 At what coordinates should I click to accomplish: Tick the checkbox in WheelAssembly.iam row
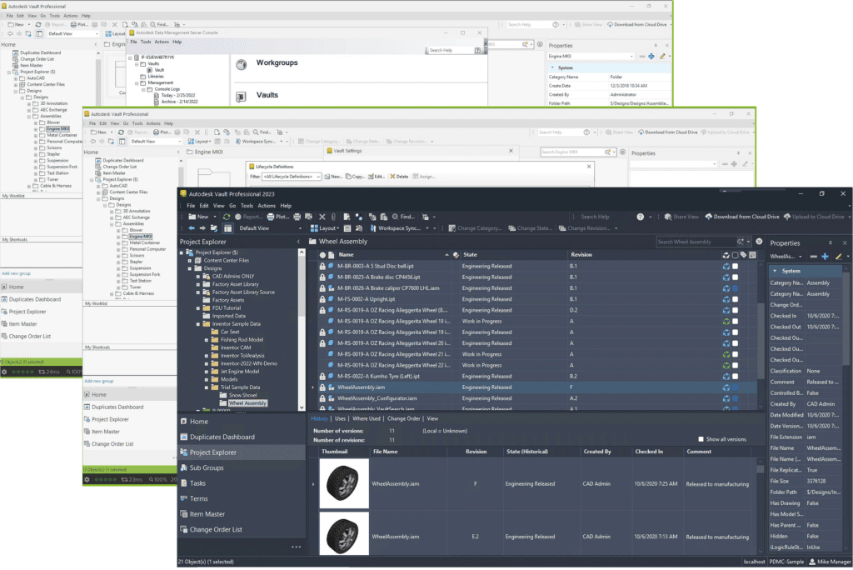[735, 387]
